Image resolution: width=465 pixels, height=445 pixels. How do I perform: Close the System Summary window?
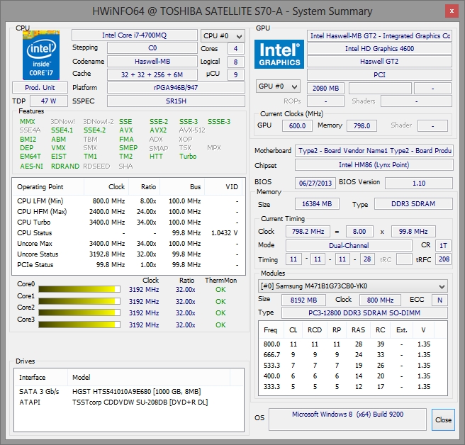(x=452, y=11)
